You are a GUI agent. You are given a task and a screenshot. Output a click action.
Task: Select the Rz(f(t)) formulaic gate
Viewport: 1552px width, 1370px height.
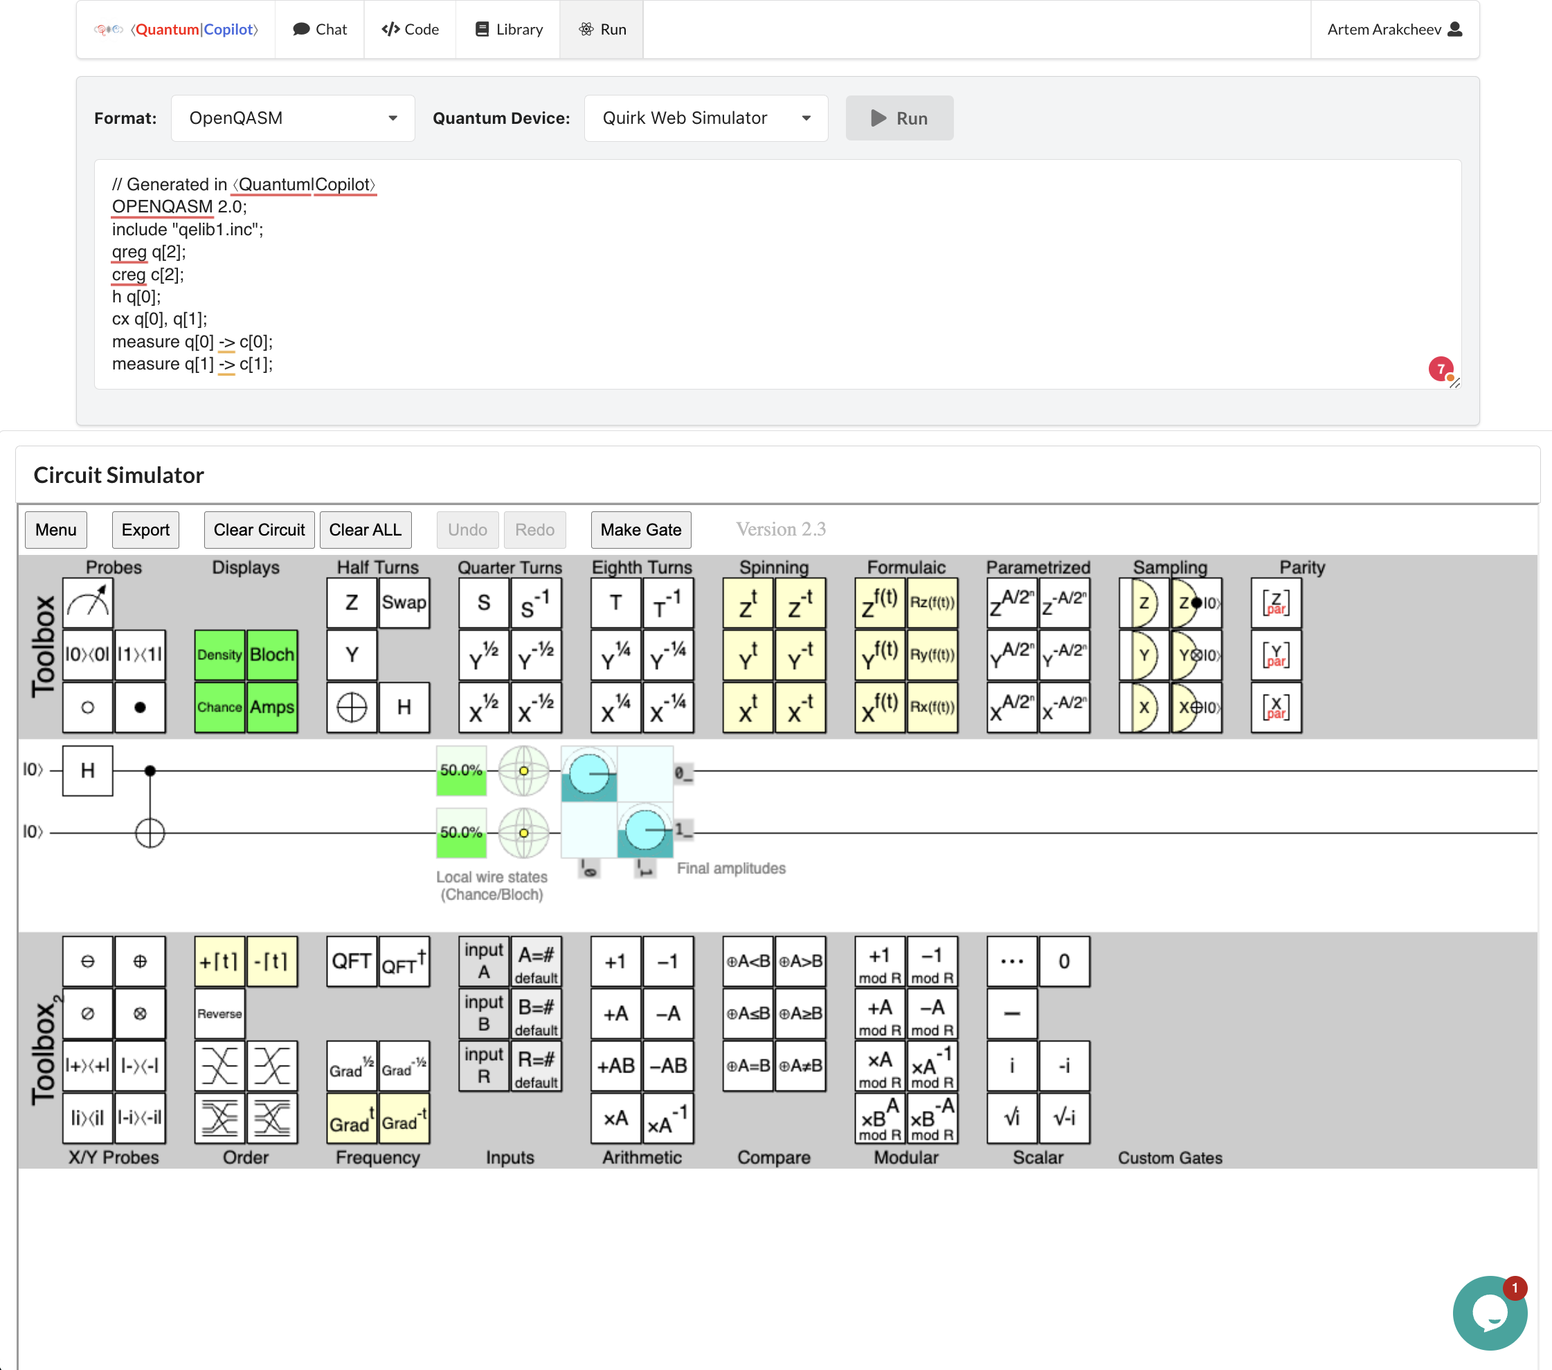[932, 603]
